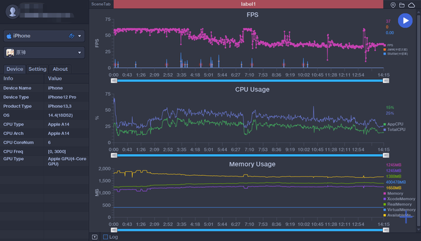This screenshot has height=241, width=421.
Task: Toggle the FPS legend series marker
Action: tap(385, 45)
